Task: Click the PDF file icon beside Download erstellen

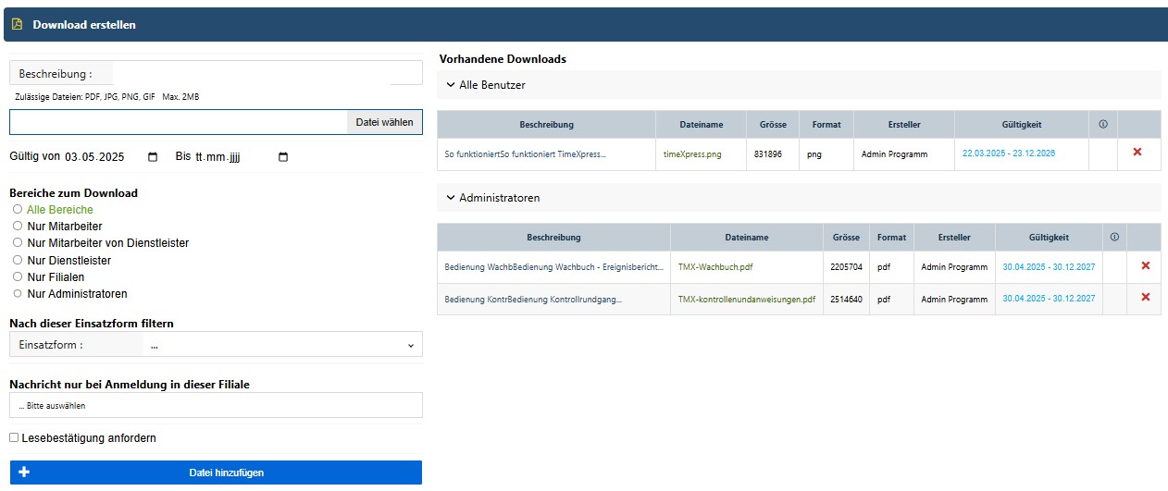Action: pos(17,25)
